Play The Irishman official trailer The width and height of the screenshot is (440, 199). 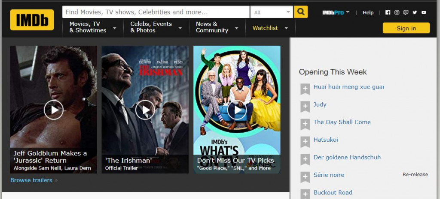(145, 110)
